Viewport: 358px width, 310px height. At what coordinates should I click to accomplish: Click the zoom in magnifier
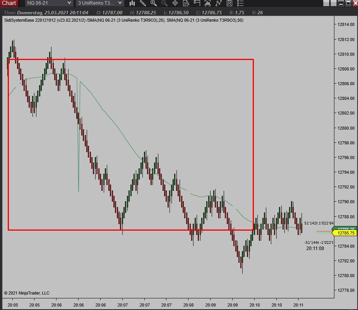153,3
